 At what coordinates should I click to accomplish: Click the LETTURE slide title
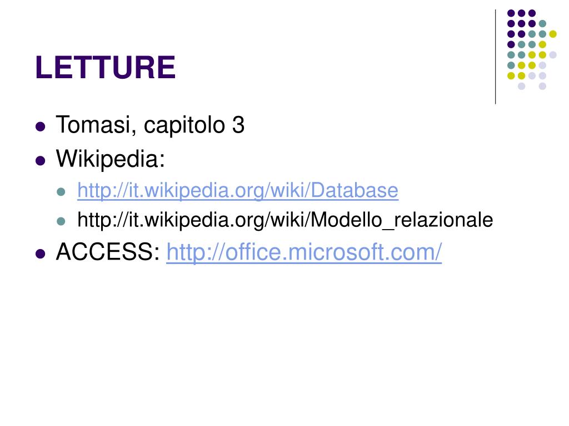pos(105,67)
